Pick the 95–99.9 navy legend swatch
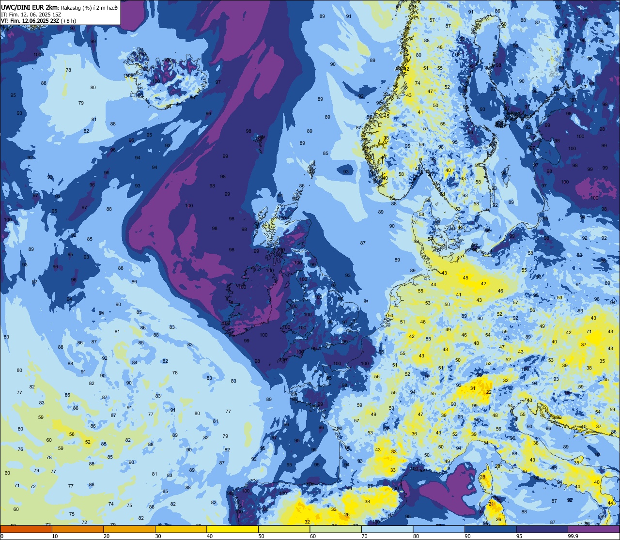Viewport: 620px width, 540px height. (x=542, y=529)
